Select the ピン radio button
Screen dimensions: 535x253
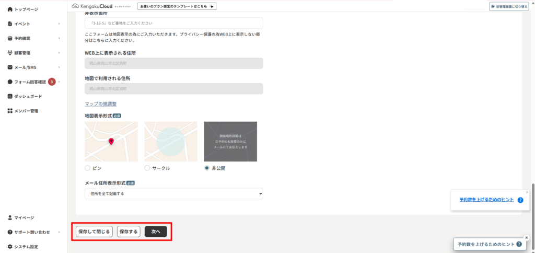pyautogui.click(x=88, y=168)
